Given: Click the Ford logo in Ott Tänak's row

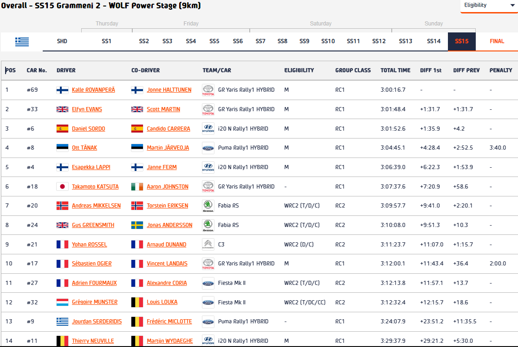Looking at the screenshot, I should pos(208,148).
